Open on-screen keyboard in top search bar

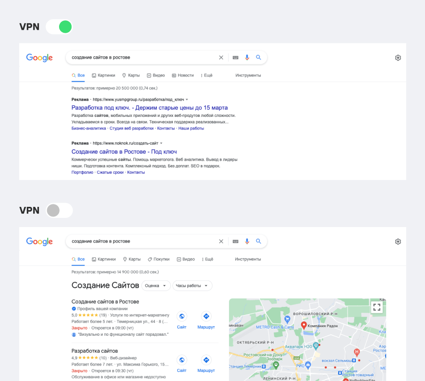coord(235,58)
